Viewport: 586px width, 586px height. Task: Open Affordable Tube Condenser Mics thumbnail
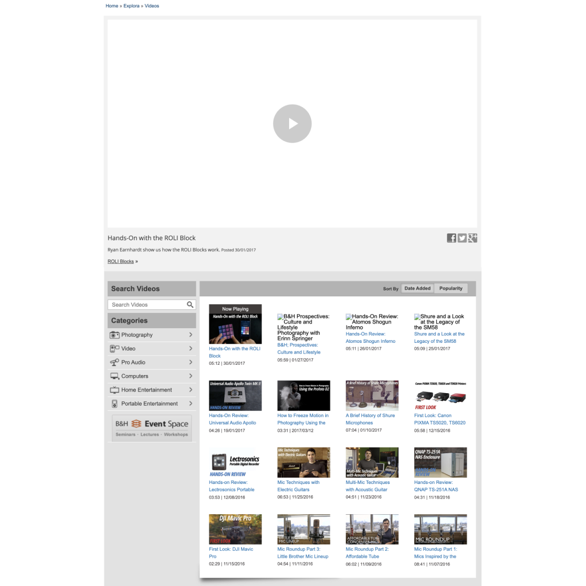point(372,529)
